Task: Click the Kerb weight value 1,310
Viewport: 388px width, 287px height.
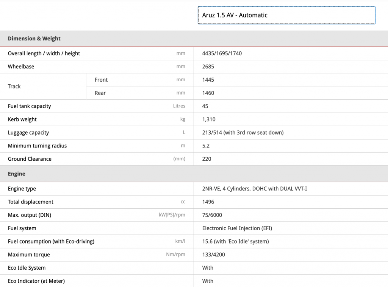Action: (209, 119)
